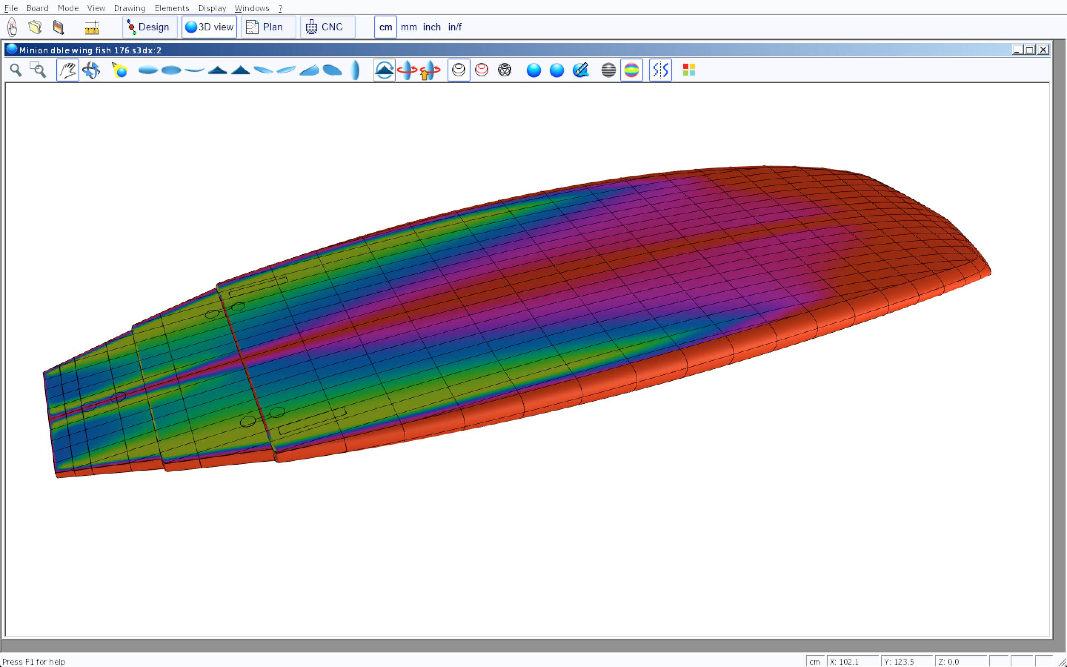Click the wireframe mesh sphere icon
Viewport: 1067px width, 667px height.
click(504, 70)
